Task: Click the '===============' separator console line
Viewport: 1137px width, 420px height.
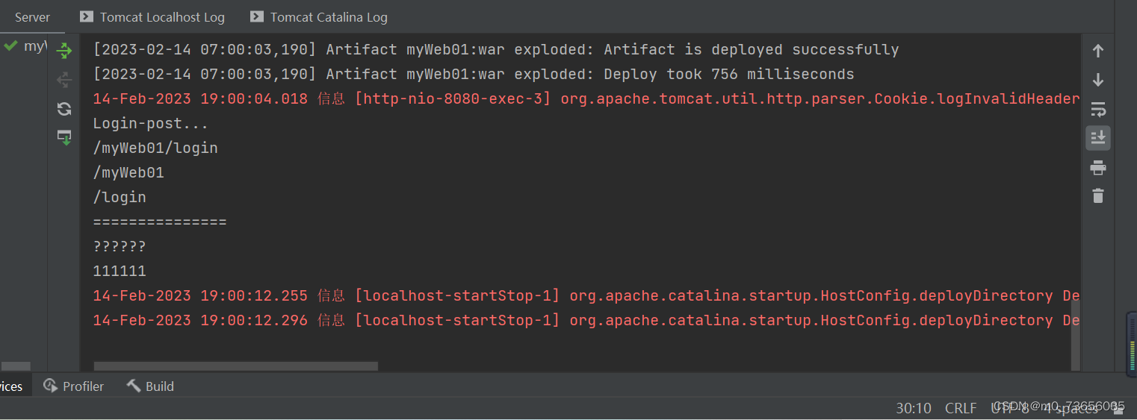Action: point(160,222)
